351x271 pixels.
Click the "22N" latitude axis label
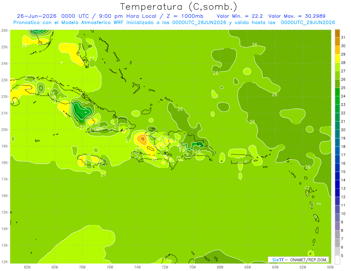pos(4,96)
